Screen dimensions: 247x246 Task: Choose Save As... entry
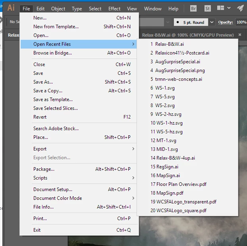[x=79, y=82]
